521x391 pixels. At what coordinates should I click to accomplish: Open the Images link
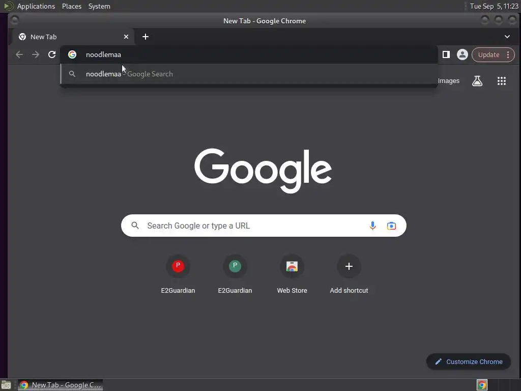coord(449,81)
